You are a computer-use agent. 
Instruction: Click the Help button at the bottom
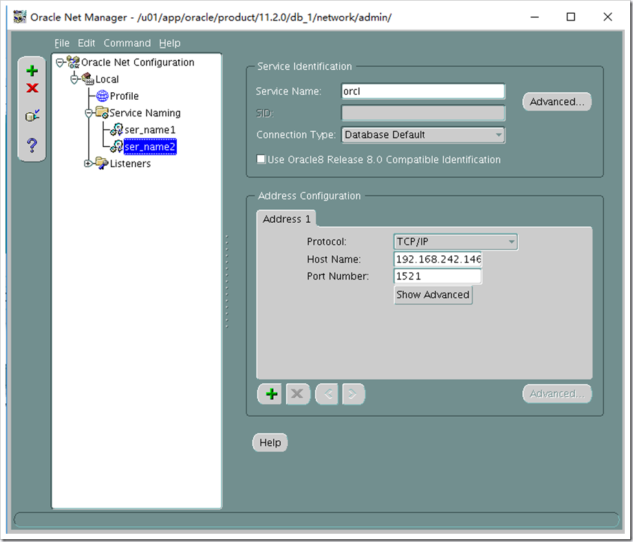(270, 443)
